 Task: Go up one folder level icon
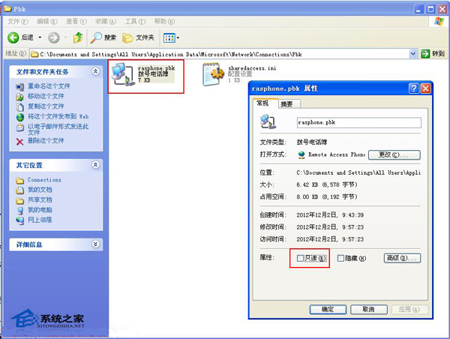coord(78,37)
